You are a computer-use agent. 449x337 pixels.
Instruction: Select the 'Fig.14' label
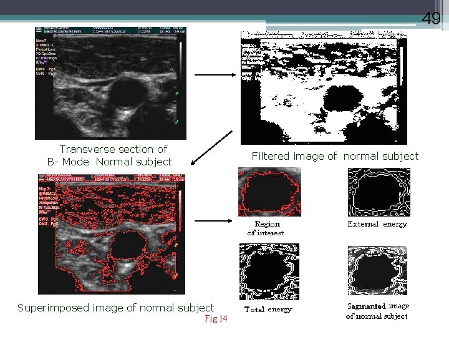tap(216, 318)
